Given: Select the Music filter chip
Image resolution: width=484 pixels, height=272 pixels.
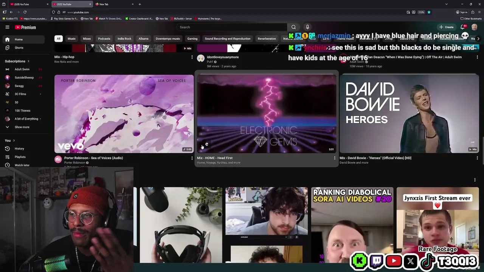Looking at the screenshot, I should point(71,39).
